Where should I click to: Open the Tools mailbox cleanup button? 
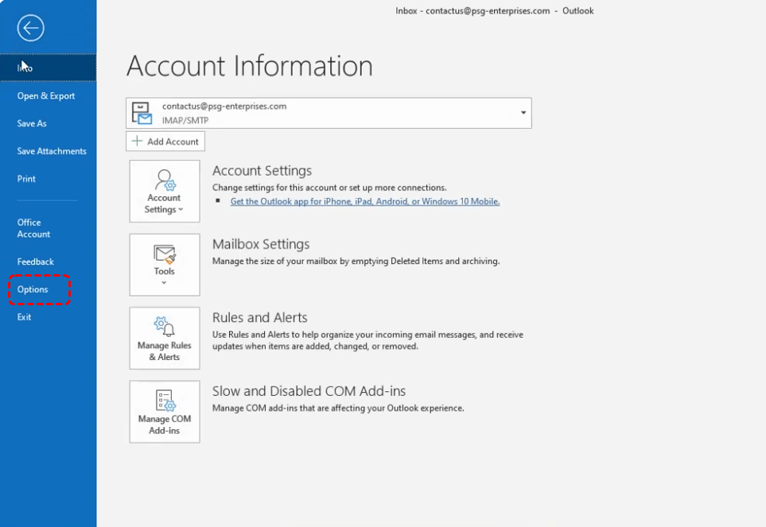[x=165, y=265]
